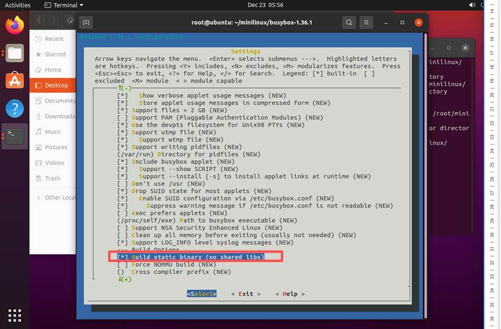501x329 pixels.
Task: Toggle Support --install [-s] option
Action: (x=244, y=176)
